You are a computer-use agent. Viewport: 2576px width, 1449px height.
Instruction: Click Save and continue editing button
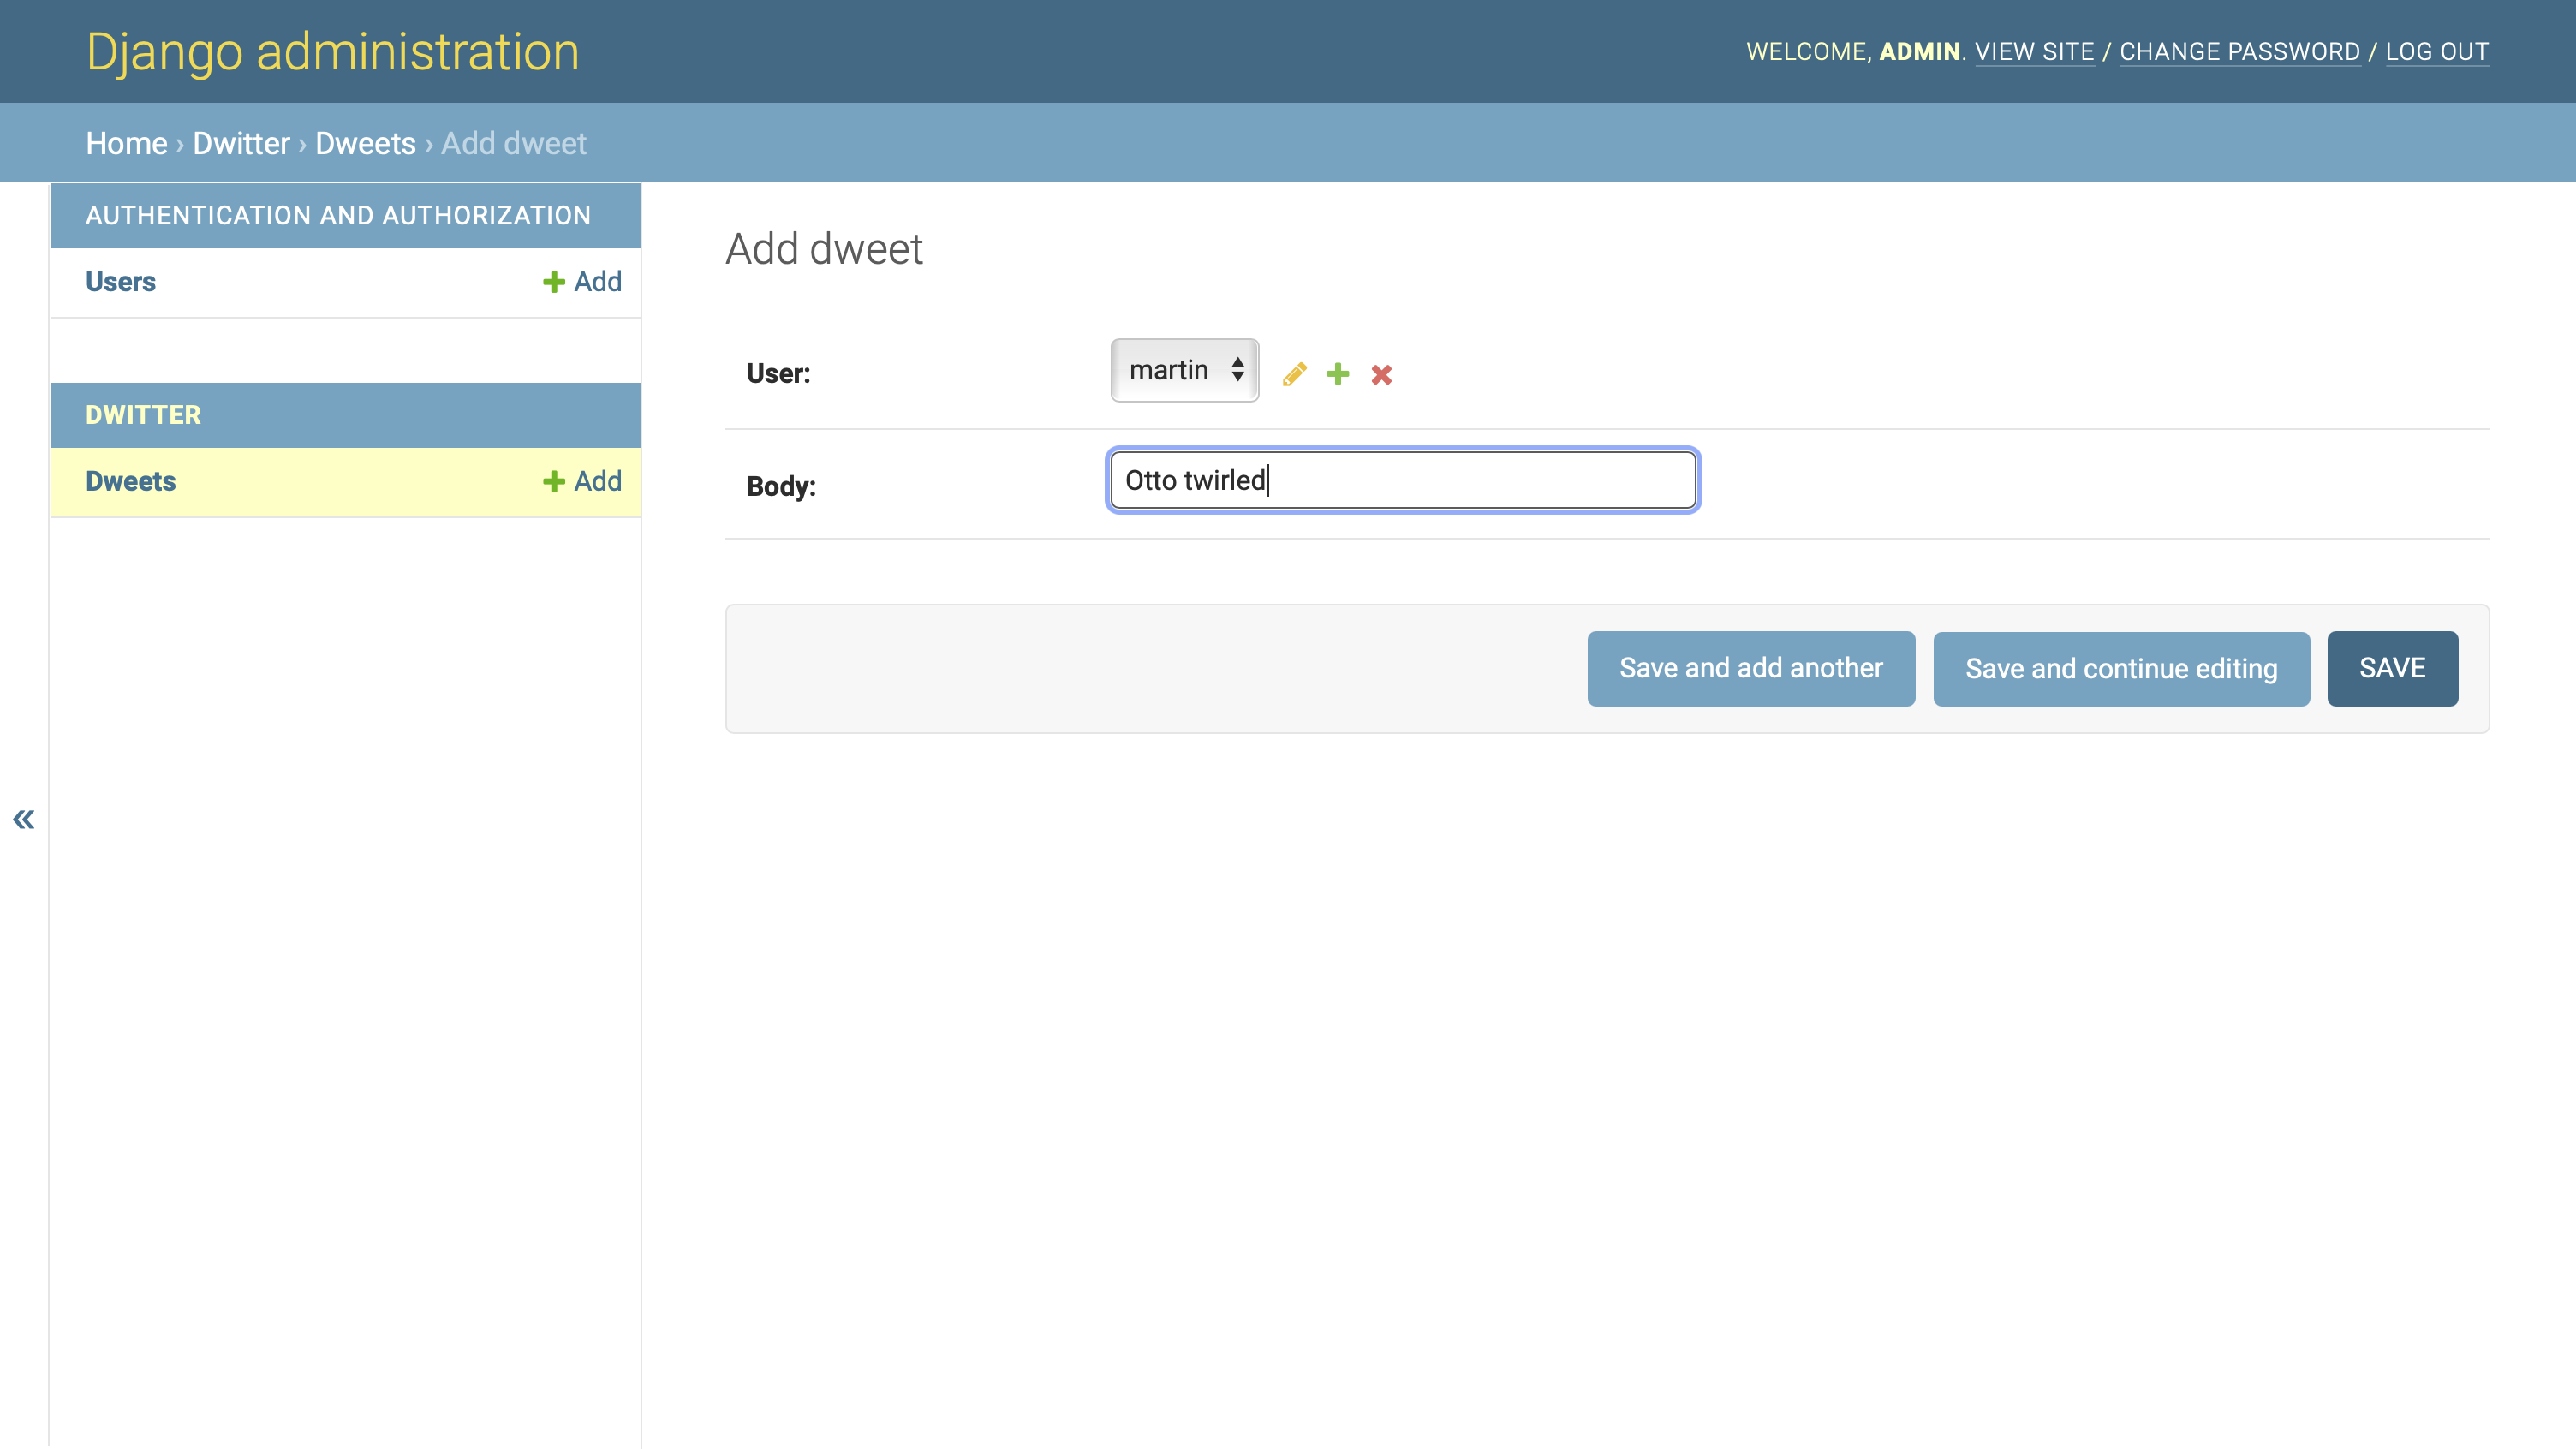tap(2121, 669)
